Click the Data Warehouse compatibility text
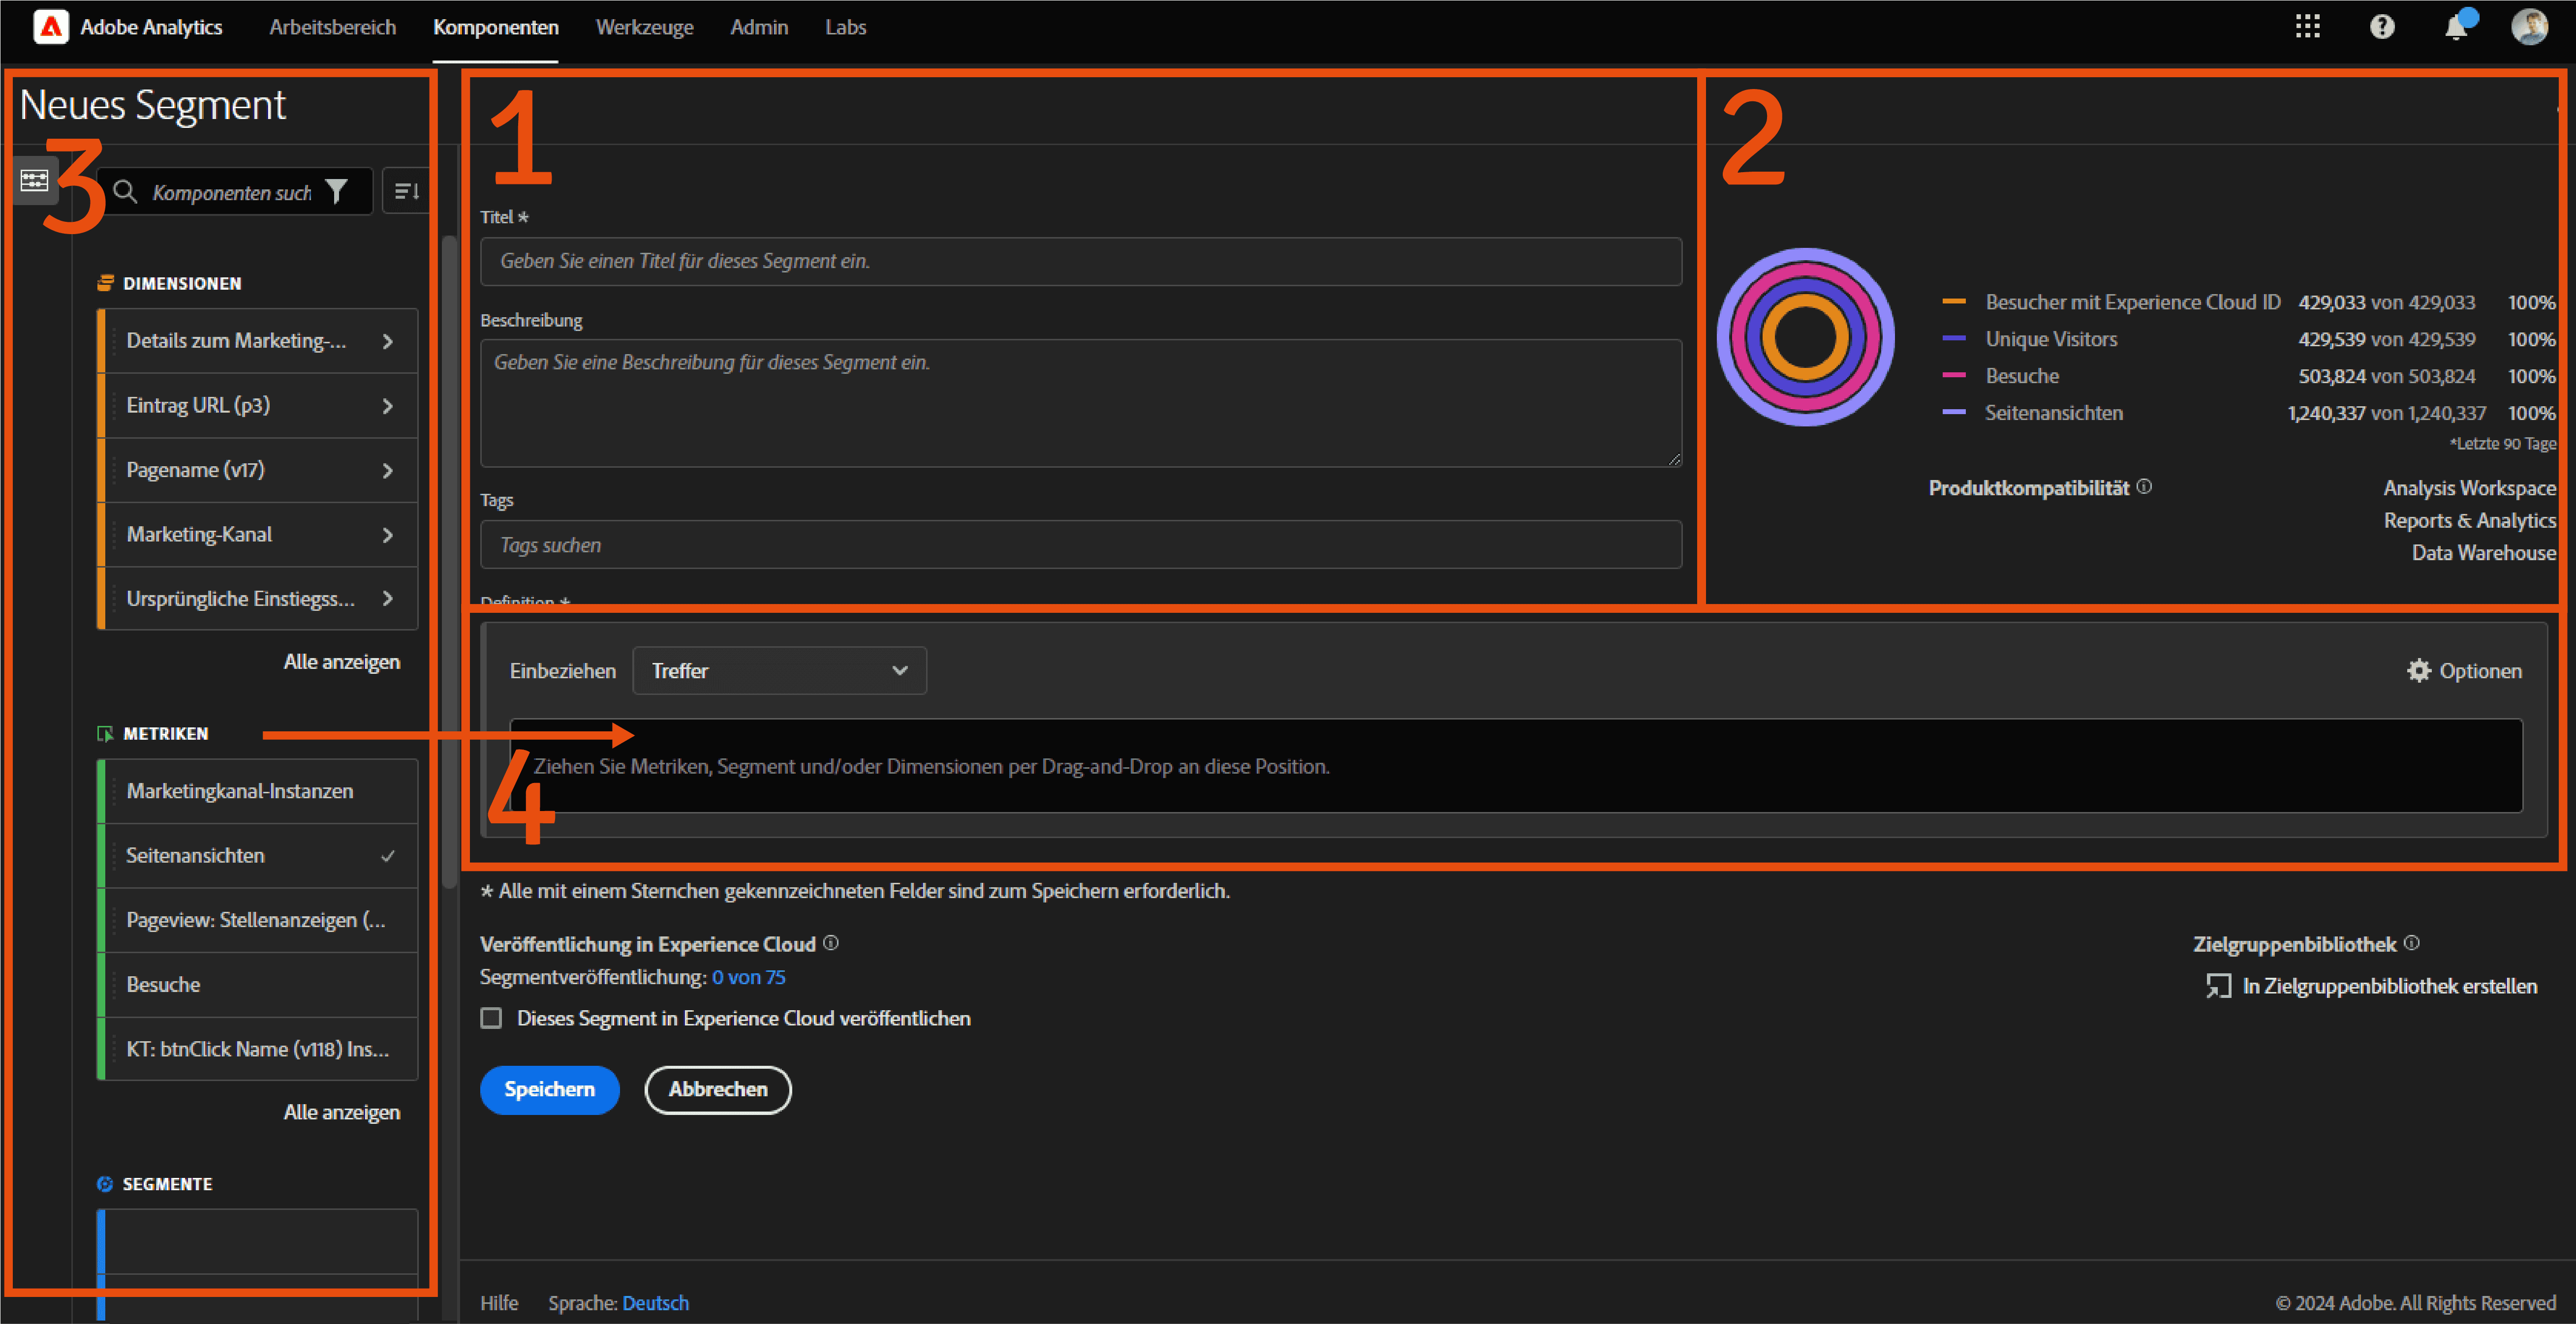The image size is (2576, 1324). click(2483, 553)
